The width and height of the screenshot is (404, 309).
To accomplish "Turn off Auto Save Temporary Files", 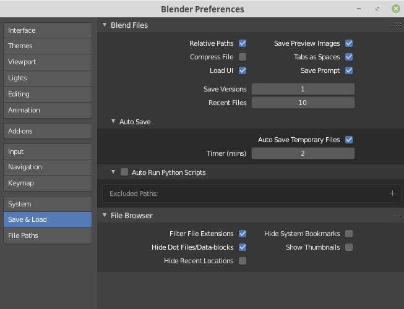I will [x=349, y=140].
